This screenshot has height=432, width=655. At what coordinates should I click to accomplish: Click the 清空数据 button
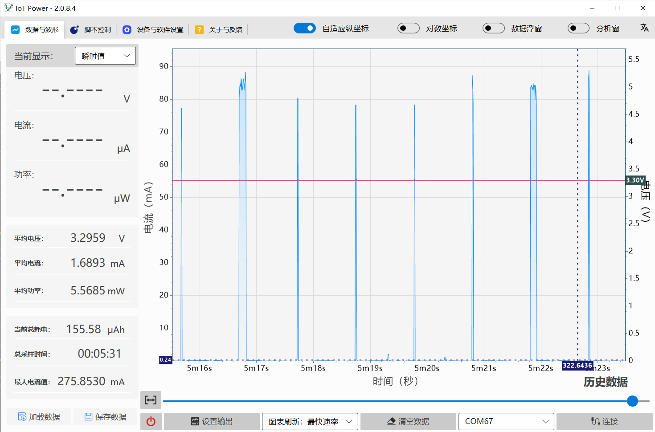pyautogui.click(x=408, y=421)
